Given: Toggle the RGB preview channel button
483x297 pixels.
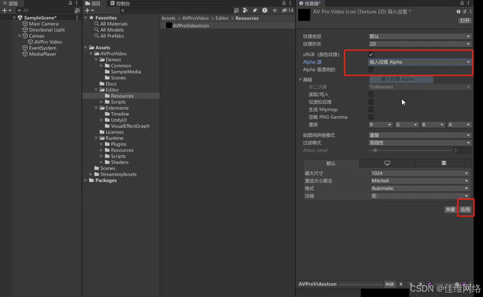Looking at the screenshot, I should point(389,284).
